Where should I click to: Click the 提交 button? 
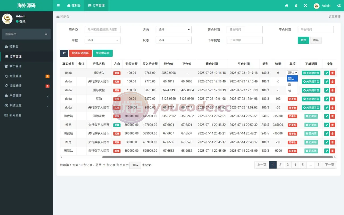[303, 40]
